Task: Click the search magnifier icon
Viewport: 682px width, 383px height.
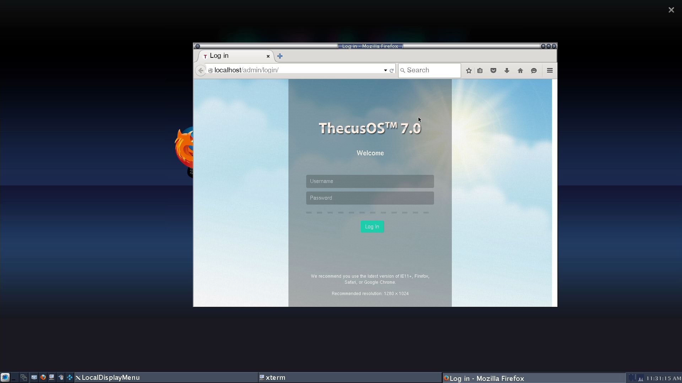Action: pos(402,70)
